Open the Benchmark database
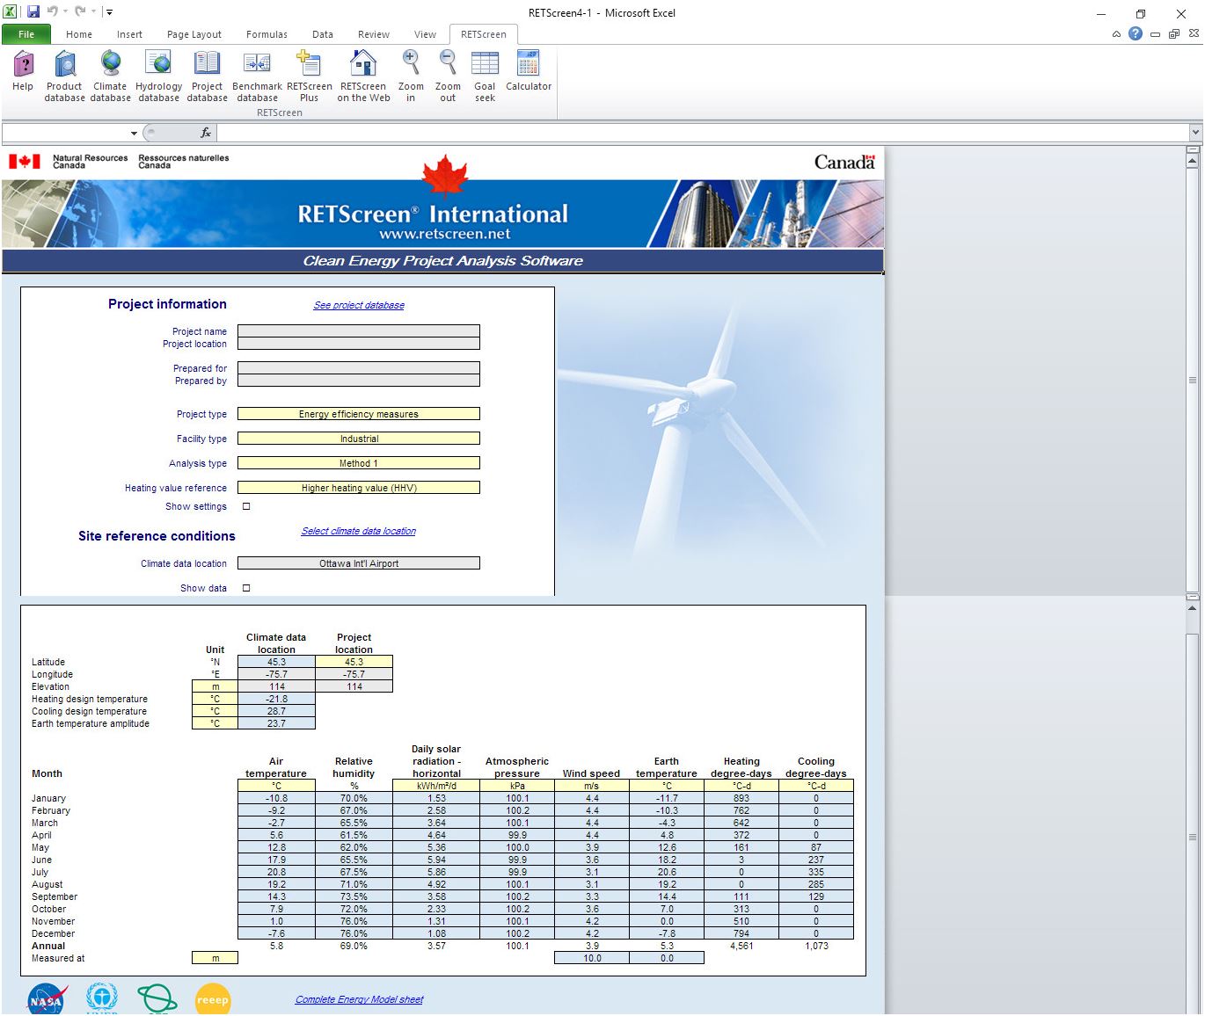 [x=256, y=75]
